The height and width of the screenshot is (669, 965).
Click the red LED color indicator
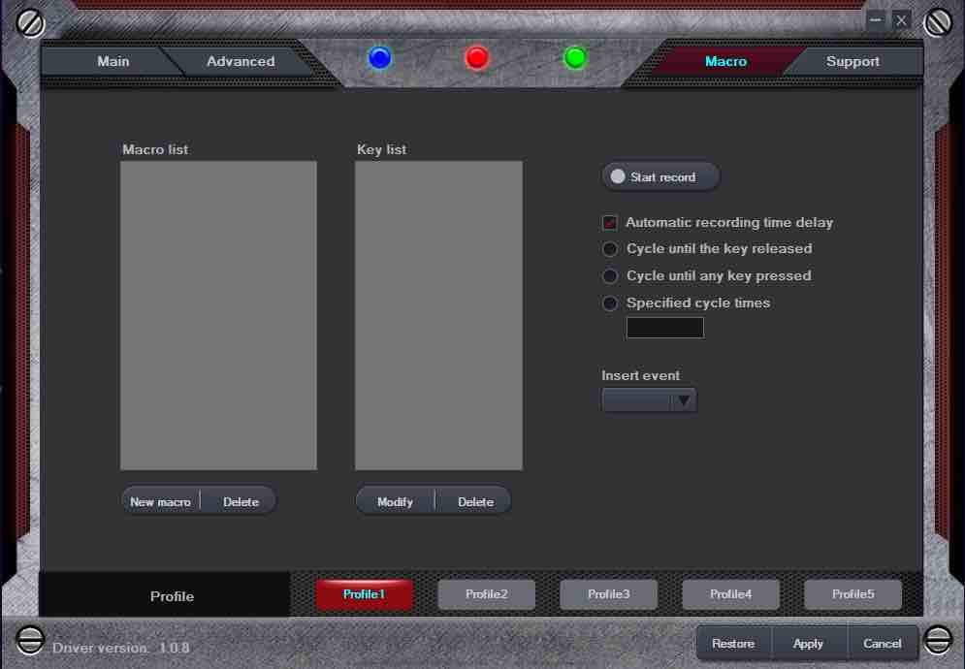[x=476, y=58]
